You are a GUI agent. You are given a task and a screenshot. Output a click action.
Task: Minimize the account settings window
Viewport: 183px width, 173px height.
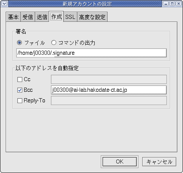[166, 4]
